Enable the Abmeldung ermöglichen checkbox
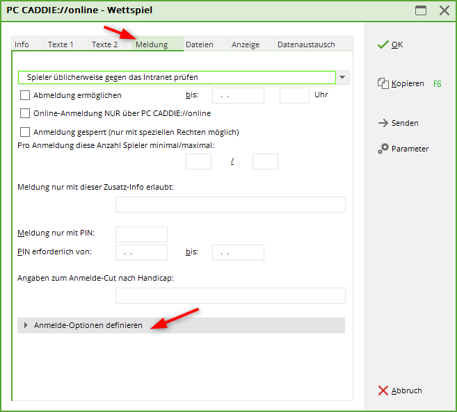Image resolution: width=457 pixels, height=412 pixels. 26,95
